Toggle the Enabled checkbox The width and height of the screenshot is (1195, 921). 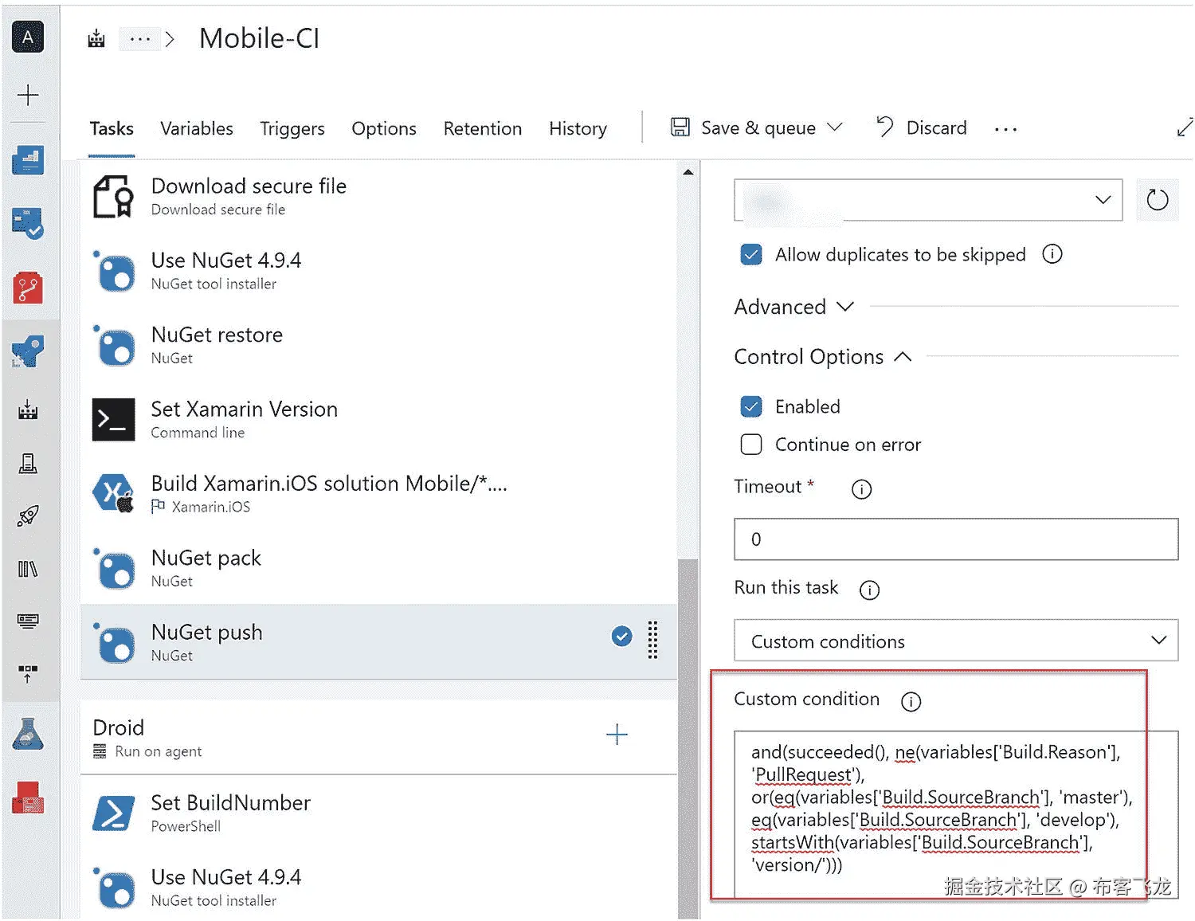750,407
